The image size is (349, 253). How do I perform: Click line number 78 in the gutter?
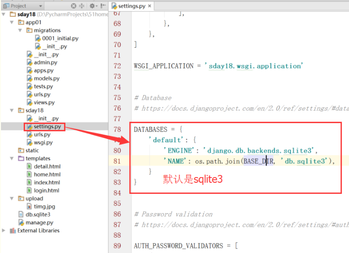(x=117, y=129)
